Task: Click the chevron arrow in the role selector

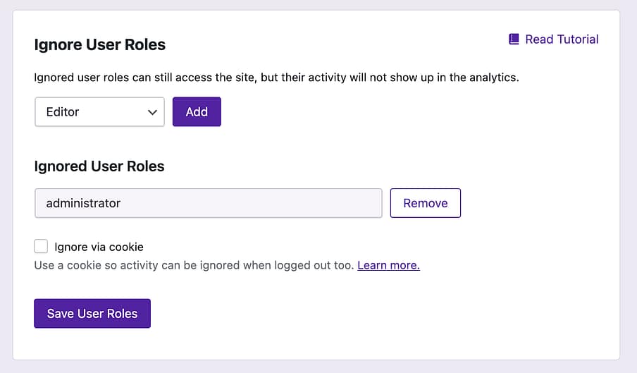Action: (153, 112)
